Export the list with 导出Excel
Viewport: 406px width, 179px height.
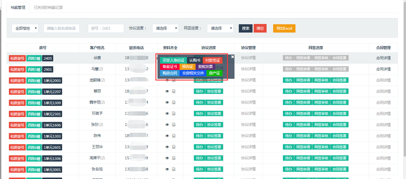coord(284,28)
